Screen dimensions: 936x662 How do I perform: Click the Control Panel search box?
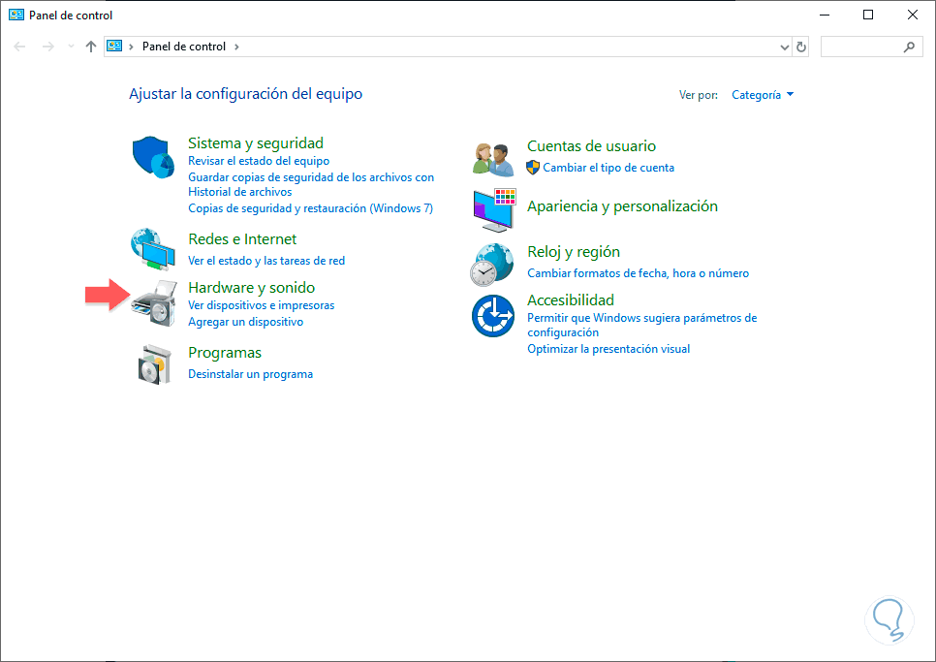862,47
